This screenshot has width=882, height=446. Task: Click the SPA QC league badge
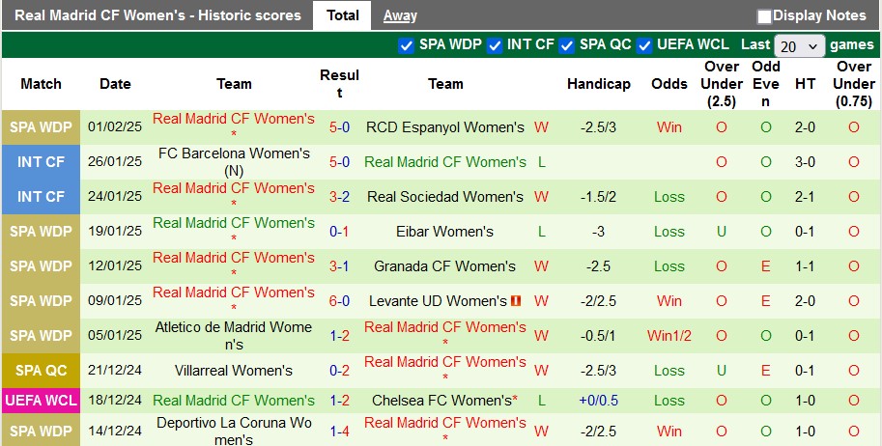click(41, 371)
